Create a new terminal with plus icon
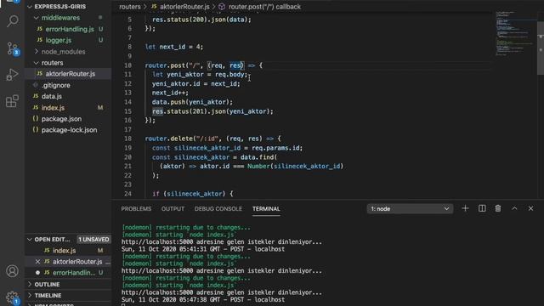Viewport: 544px width, 306px height. [465, 208]
